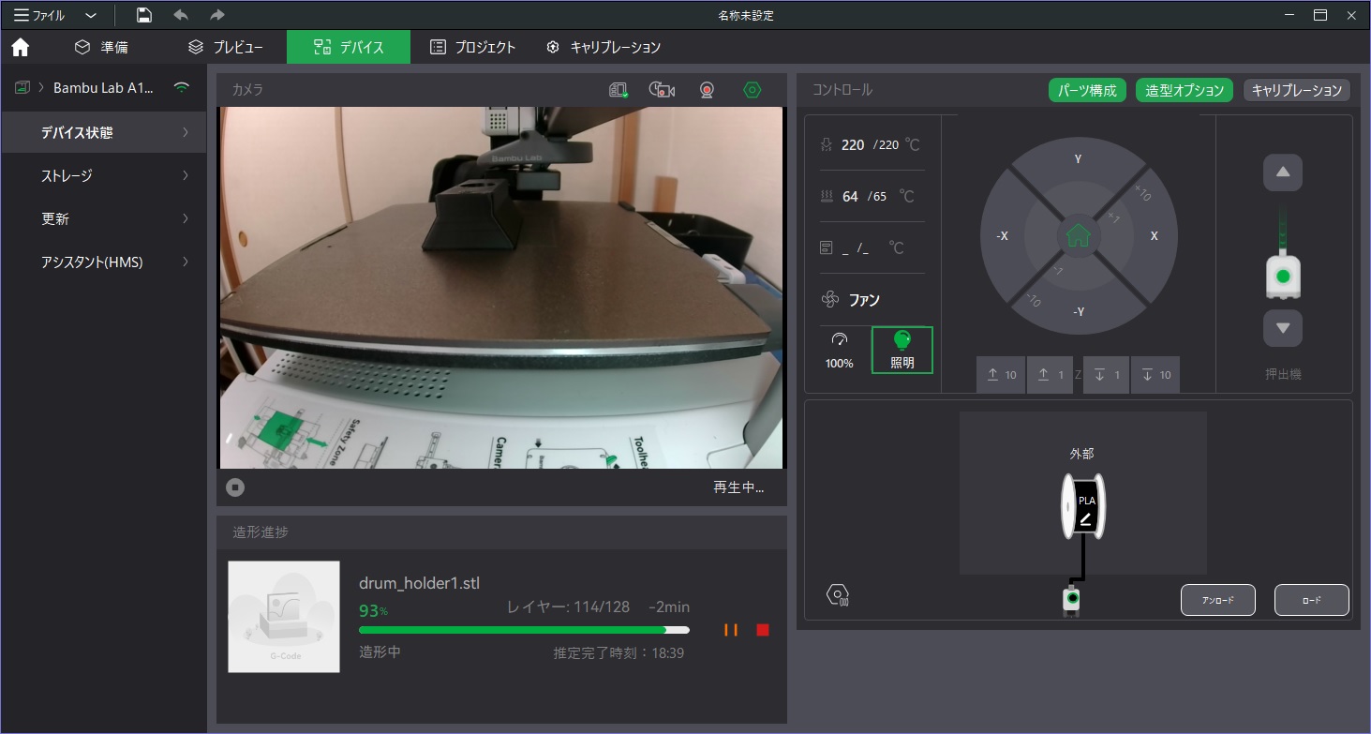Click the webcam icon above camera view
The width and height of the screenshot is (1371, 734).
pyautogui.click(x=707, y=90)
